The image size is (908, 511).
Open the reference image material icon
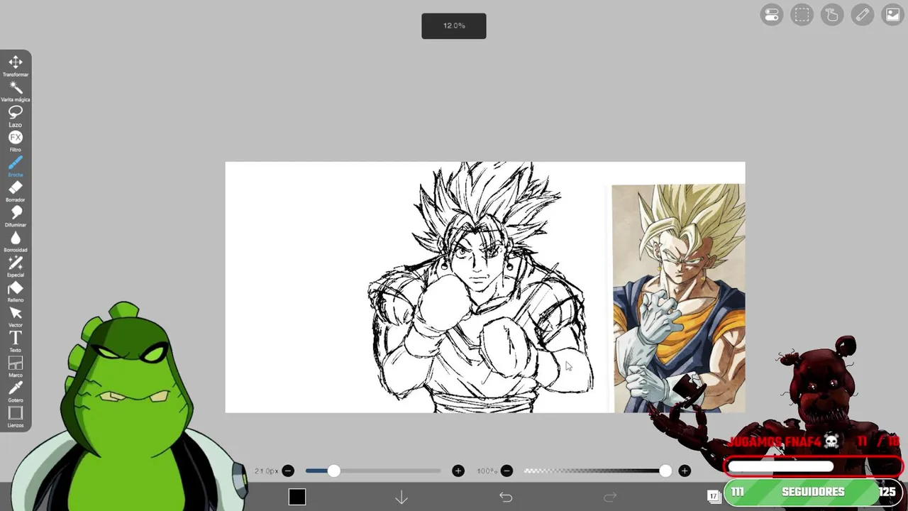[892, 15]
